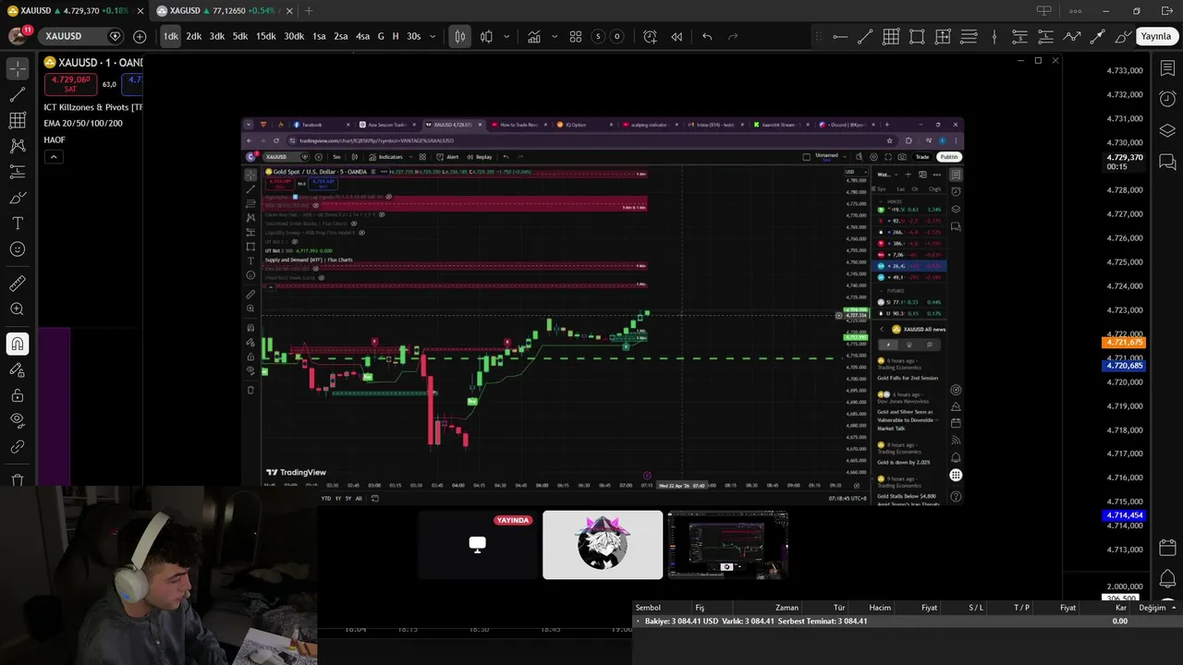
Task: Click the Trade button in embedded browser
Action: pos(922,156)
